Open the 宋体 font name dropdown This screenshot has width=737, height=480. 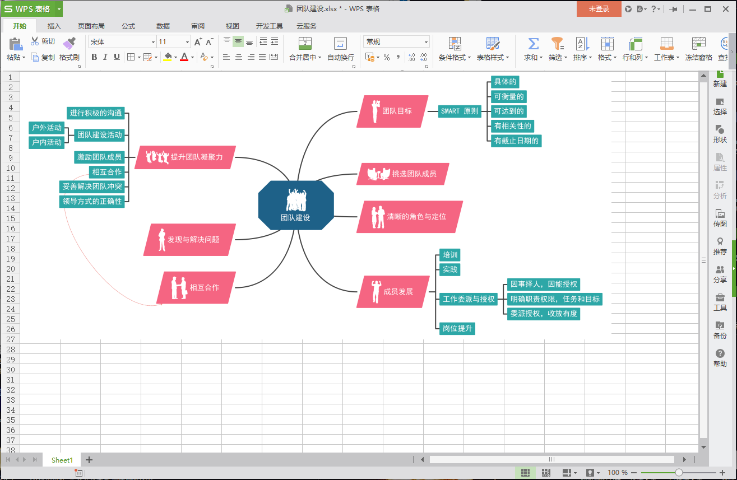click(153, 42)
